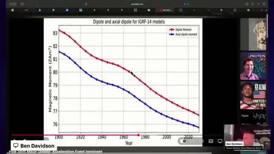This screenshot has height=154, width=274.
Task: Click the chart title 'Dipole and axial dipole for IGRF-14 models'
Action: click(129, 22)
